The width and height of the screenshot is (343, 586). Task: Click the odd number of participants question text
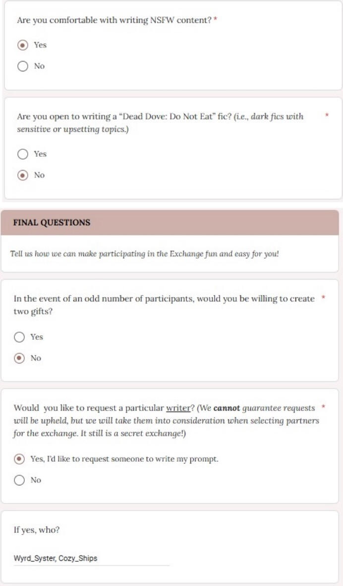coord(164,299)
